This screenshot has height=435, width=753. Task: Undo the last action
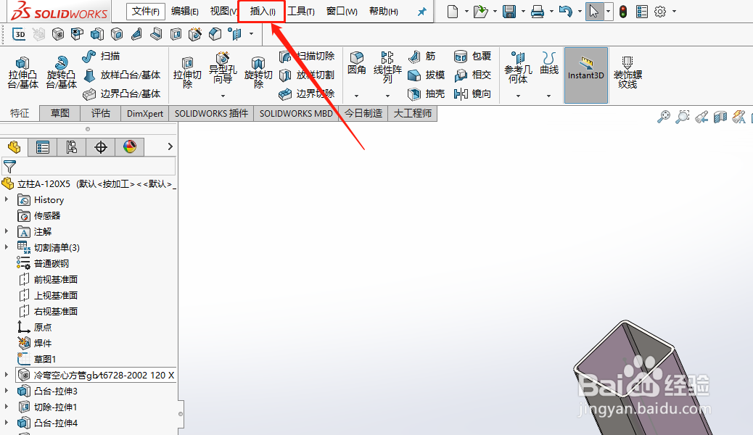[566, 11]
